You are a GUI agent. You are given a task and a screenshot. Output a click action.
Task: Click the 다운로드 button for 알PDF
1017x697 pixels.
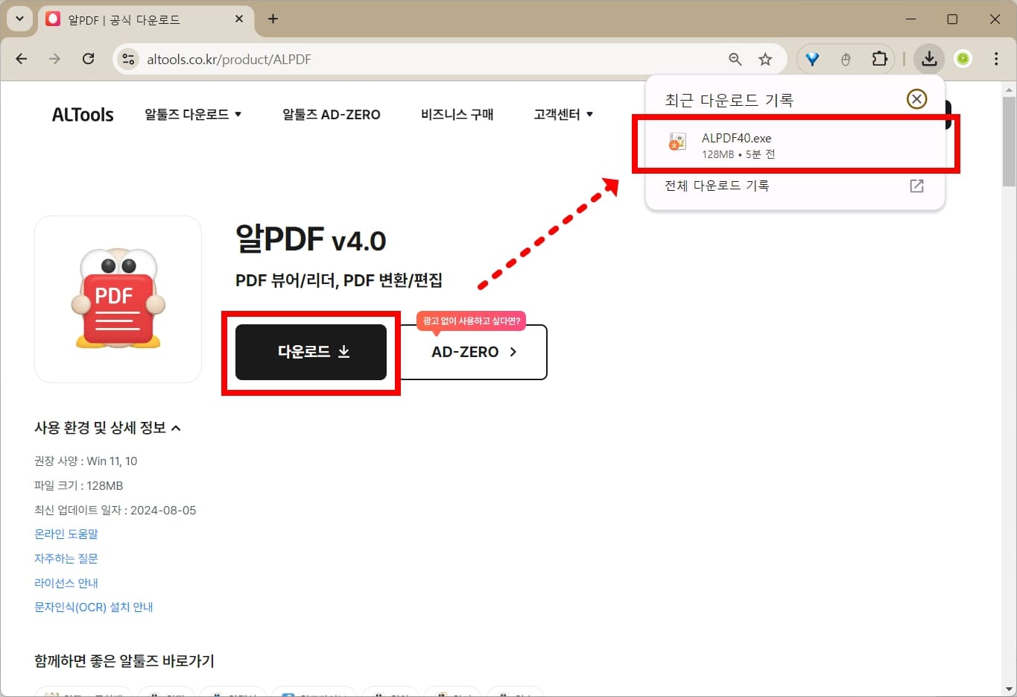[x=311, y=352]
